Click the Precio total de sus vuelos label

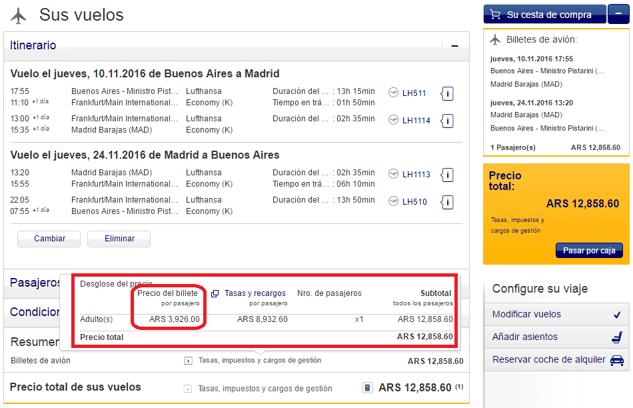pos(75,387)
